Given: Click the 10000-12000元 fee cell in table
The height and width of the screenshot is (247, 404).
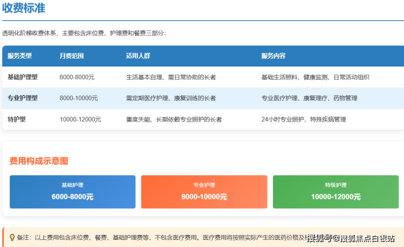Looking at the screenshot, I should [x=80, y=119].
